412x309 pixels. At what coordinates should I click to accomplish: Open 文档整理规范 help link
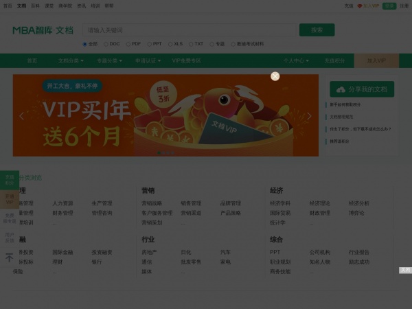tap(341, 117)
